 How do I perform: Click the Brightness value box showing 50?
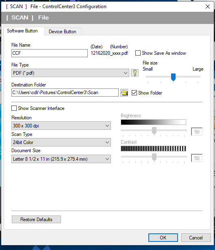197,131
